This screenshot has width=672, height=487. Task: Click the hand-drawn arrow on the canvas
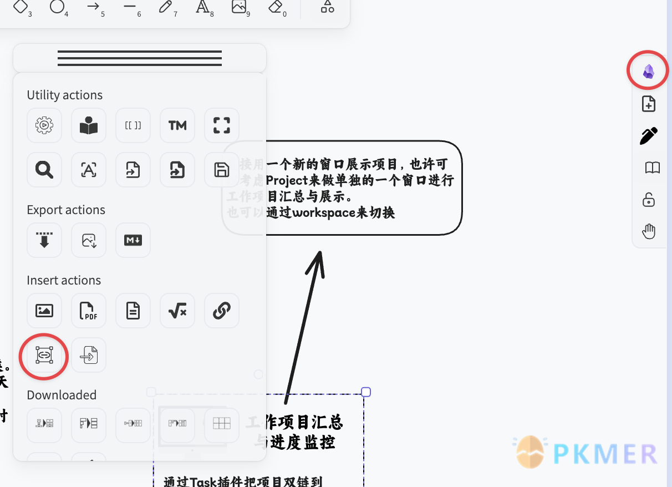pyautogui.click(x=304, y=327)
